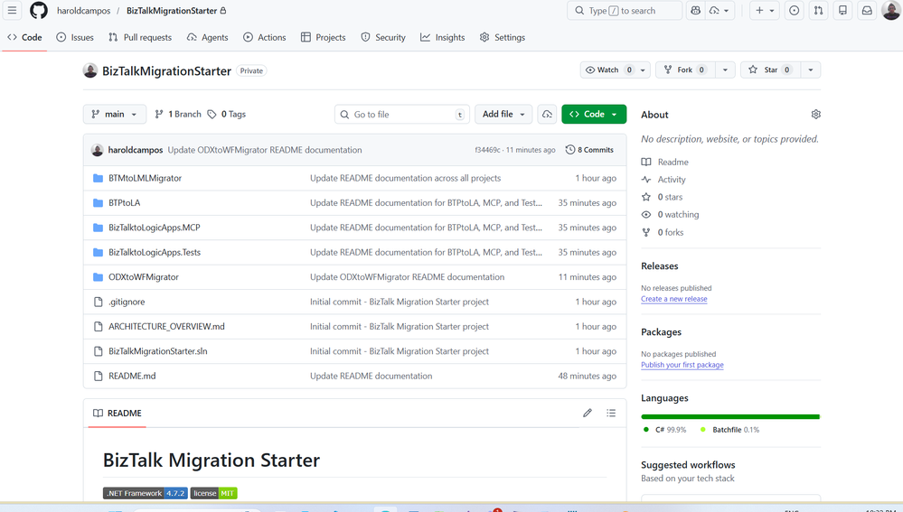This screenshot has width=903, height=512.
Task: Open the Fork options dropdown arrow
Action: (x=725, y=70)
